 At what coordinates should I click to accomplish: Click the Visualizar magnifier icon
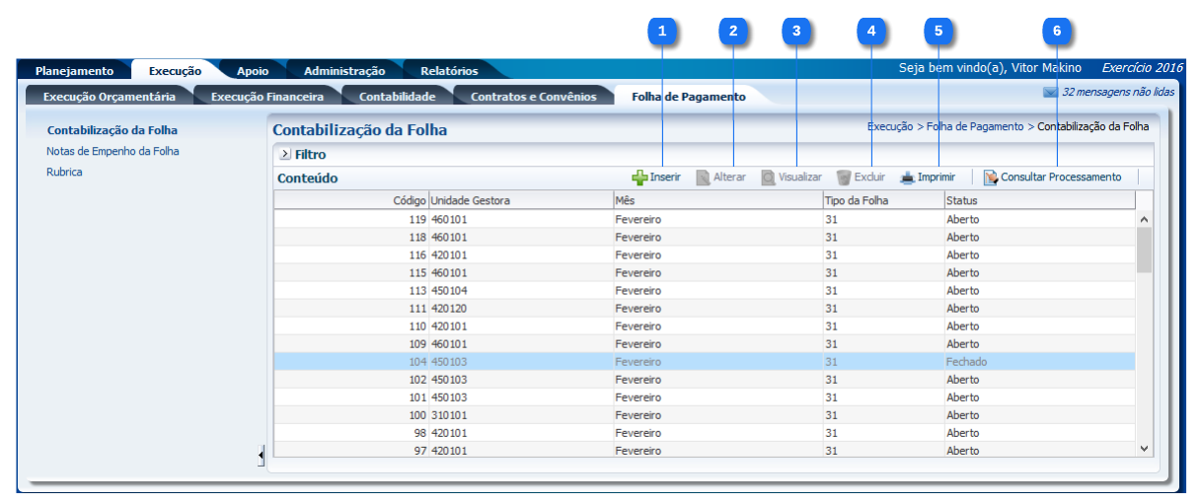[x=768, y=178]
